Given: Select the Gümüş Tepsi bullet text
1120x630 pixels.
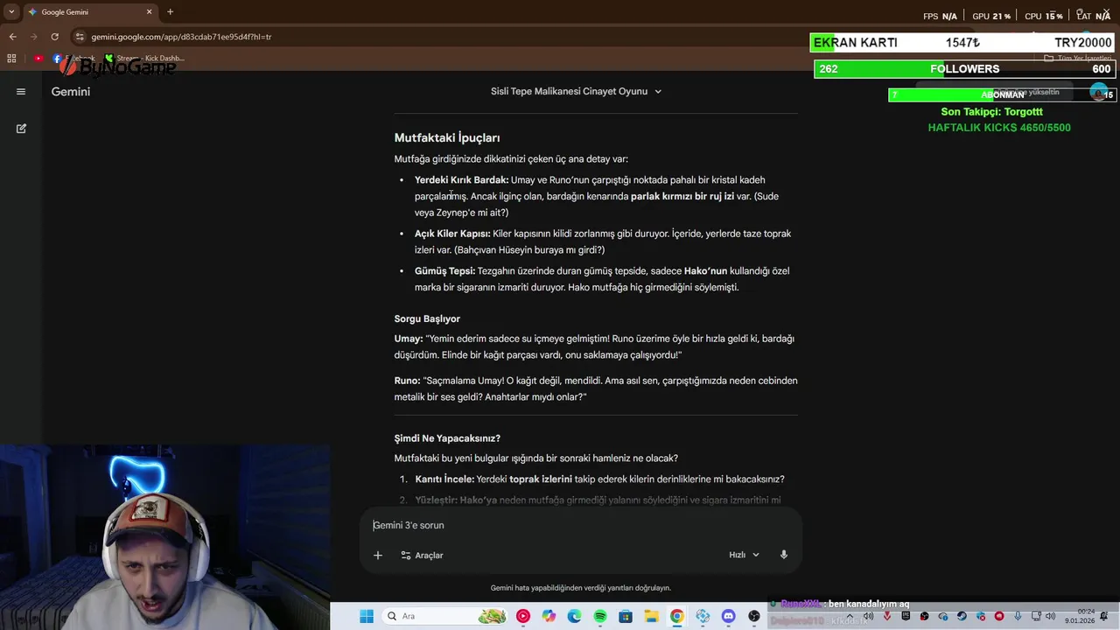Looking at the screenshot, I should tap(602, 278).
